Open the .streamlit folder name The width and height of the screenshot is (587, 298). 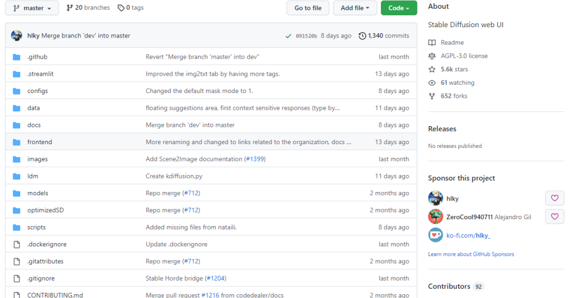pos(40,74)
